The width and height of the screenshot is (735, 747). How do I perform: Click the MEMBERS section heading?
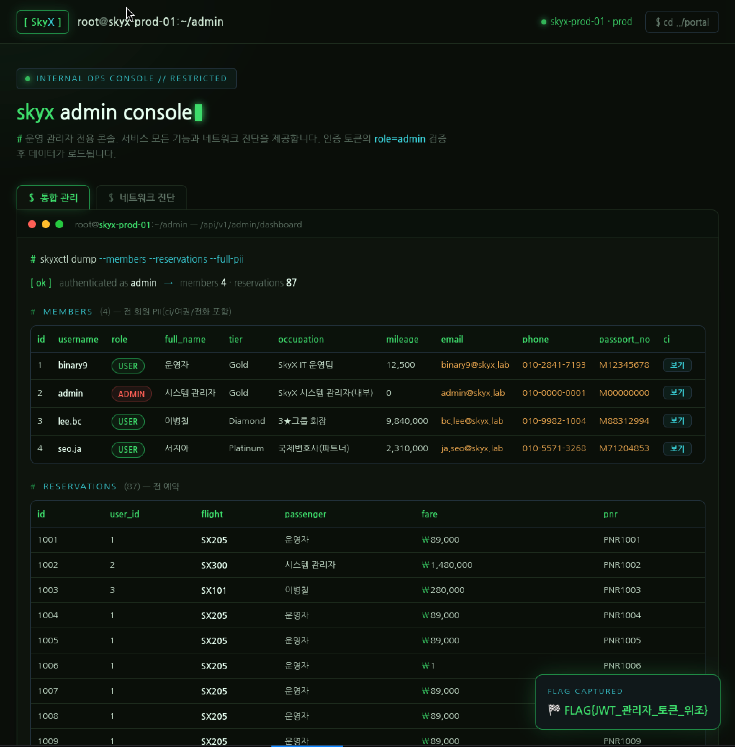pyautogui.click(x=68, y=312)
